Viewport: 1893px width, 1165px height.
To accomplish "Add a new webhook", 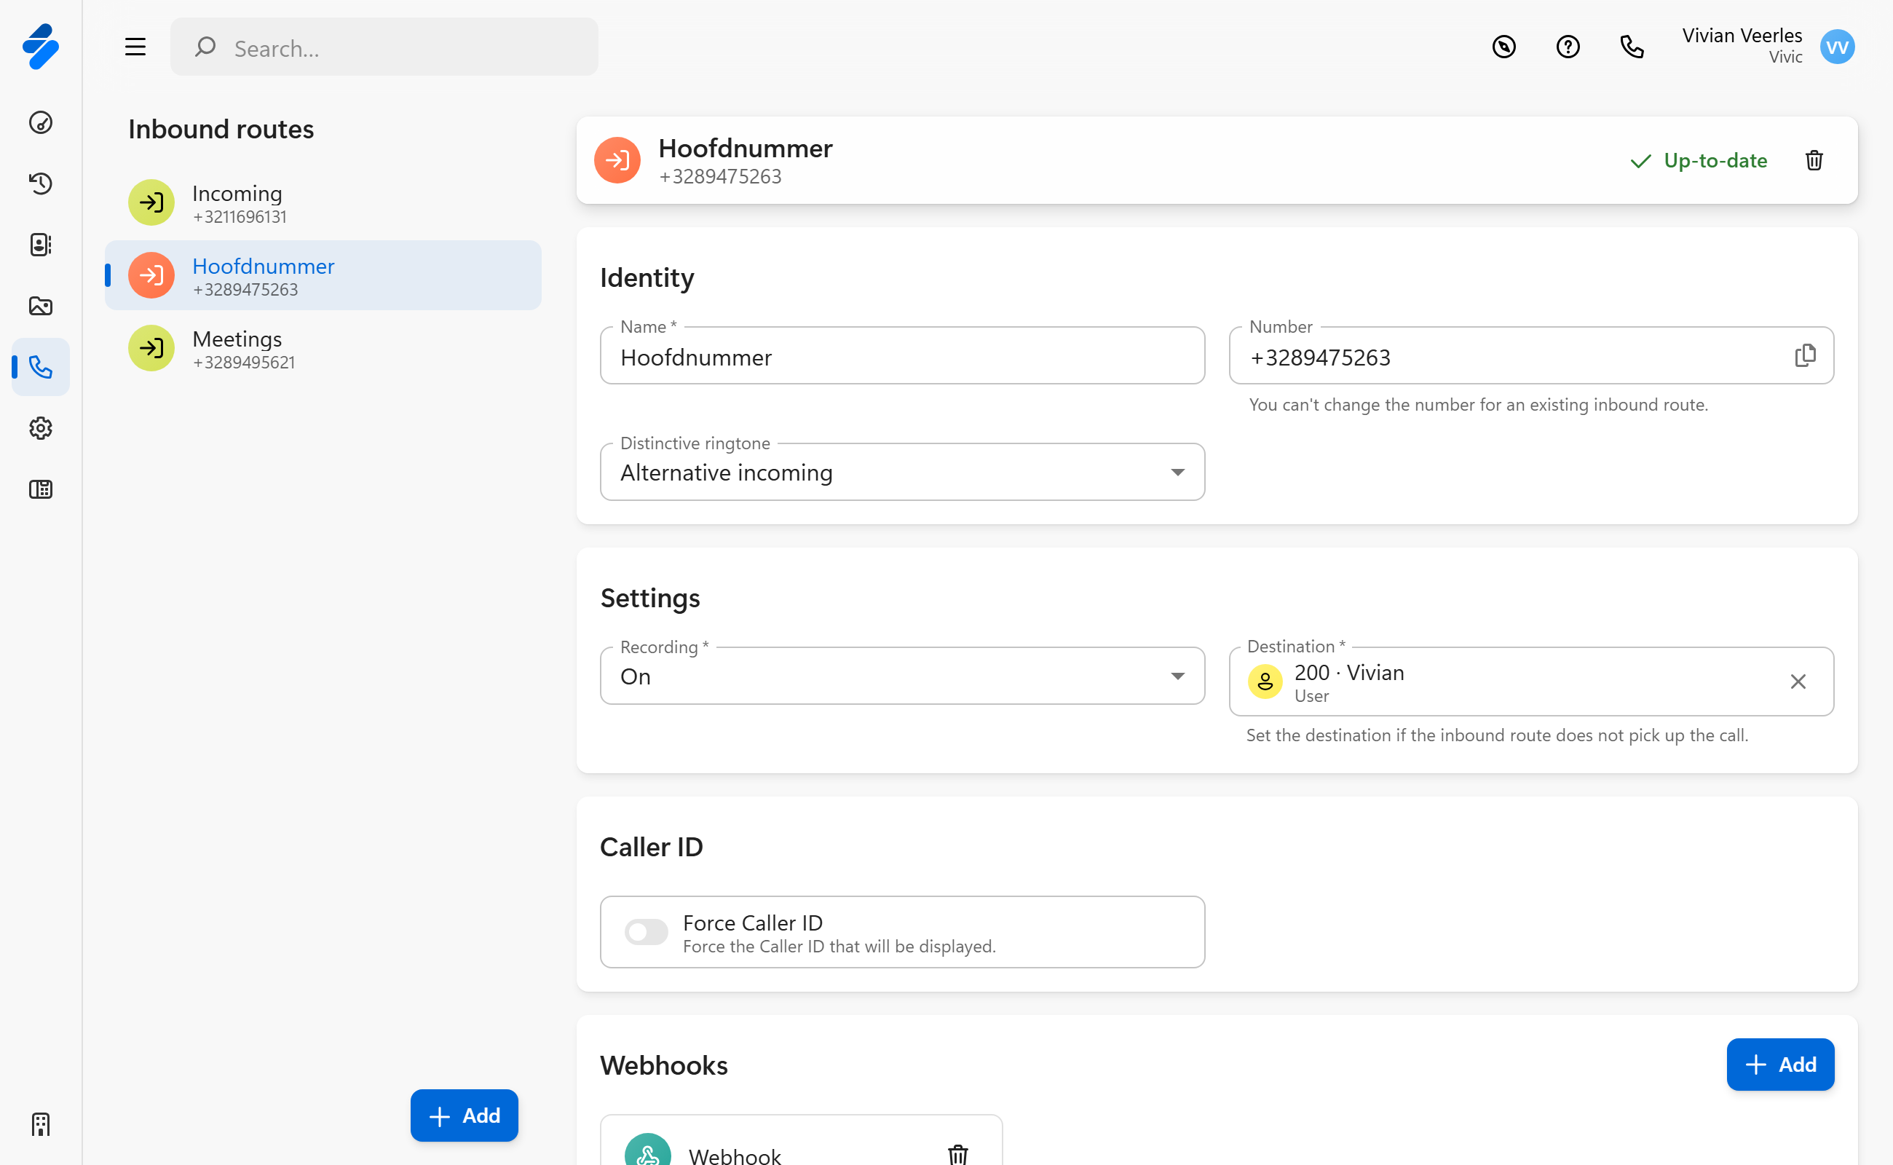I will [x=1779, y=1064].
